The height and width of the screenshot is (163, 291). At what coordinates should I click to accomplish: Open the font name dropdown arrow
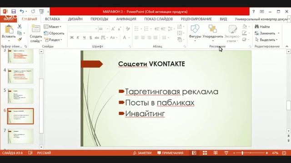[x=96, y=29]
